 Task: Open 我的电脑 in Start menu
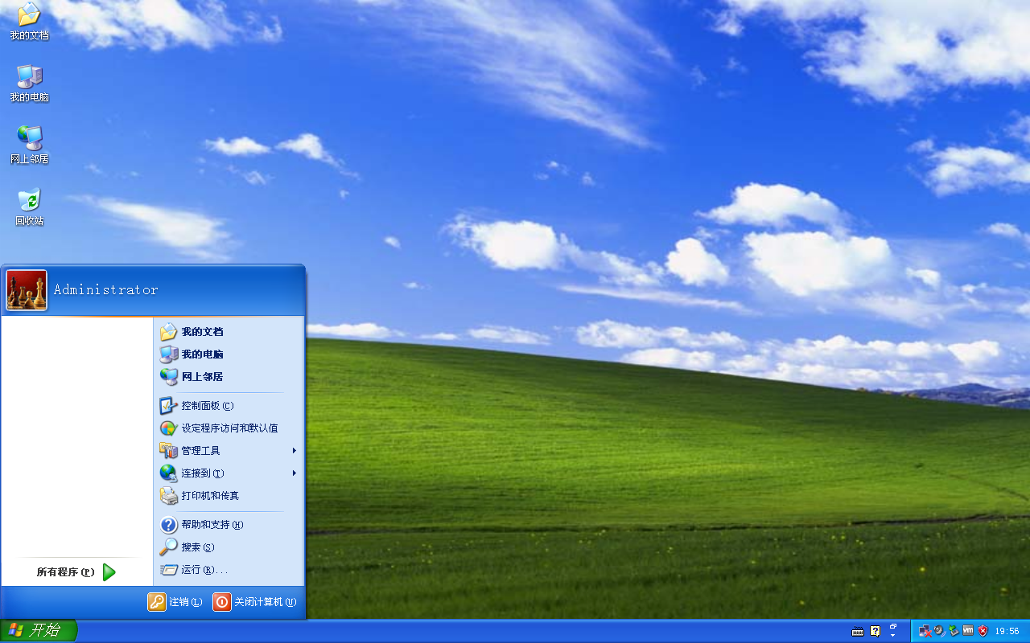[x=229, y=354]
